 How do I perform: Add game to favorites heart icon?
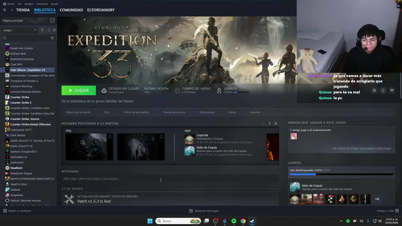pos(392,90)
